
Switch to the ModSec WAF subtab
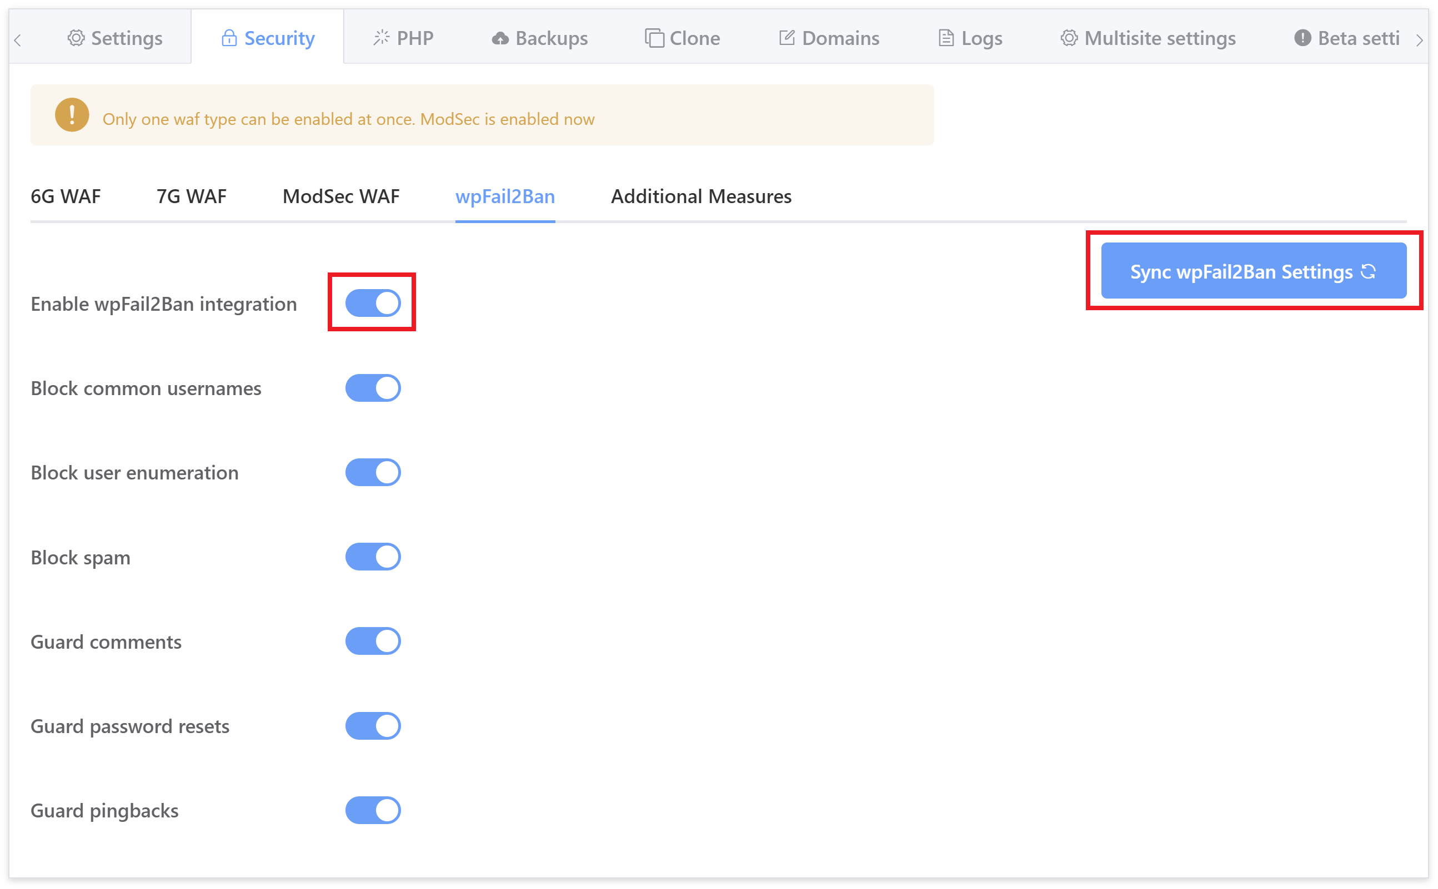click(341, 196)
